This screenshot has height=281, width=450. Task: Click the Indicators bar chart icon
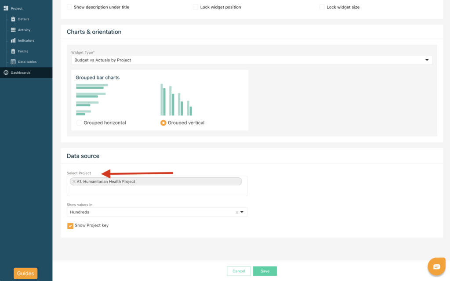tap(13, 40)
